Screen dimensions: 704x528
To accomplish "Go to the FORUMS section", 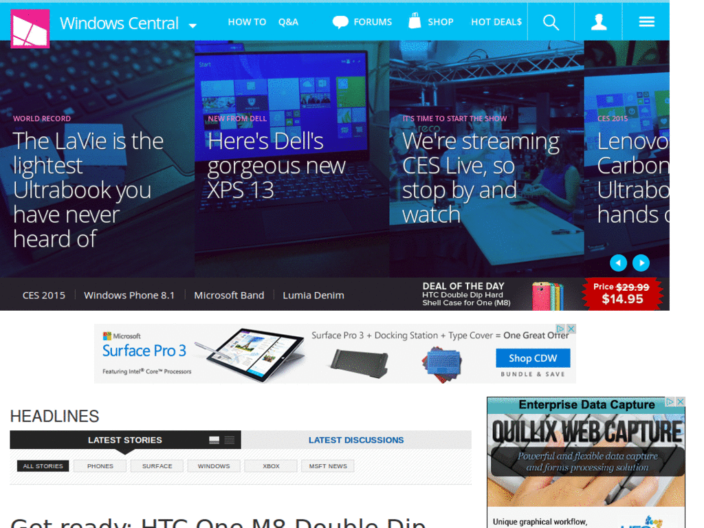I will pyautogui.click(x=373, y=22).
